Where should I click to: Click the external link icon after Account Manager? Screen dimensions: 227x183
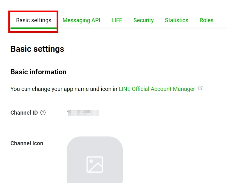coord(200,88)
